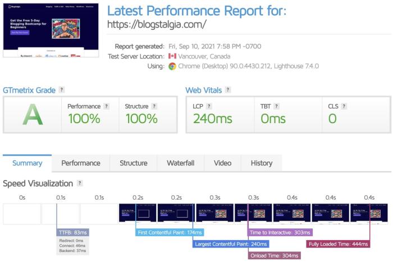This screenshot has width=393, height=266.
Task: Switch to the Performance tab
Action: (x=81, y=163)
